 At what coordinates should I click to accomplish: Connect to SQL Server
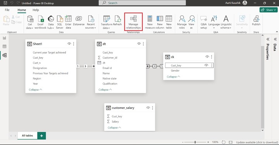coord(60,22)
